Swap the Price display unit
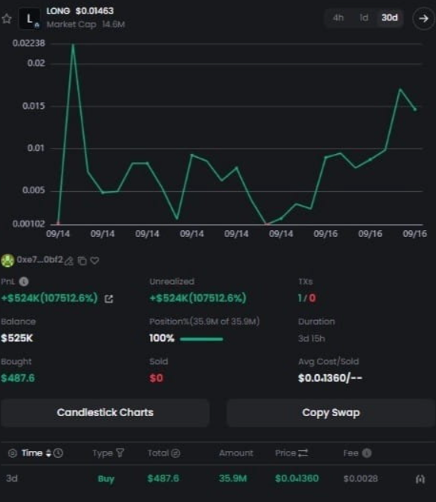Image resolution: width=436 pixels, height=502 pixels. tap(303, 452)
